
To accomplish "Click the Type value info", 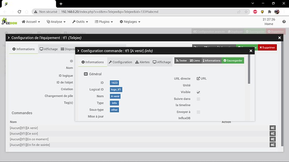I will pos(114,103).
